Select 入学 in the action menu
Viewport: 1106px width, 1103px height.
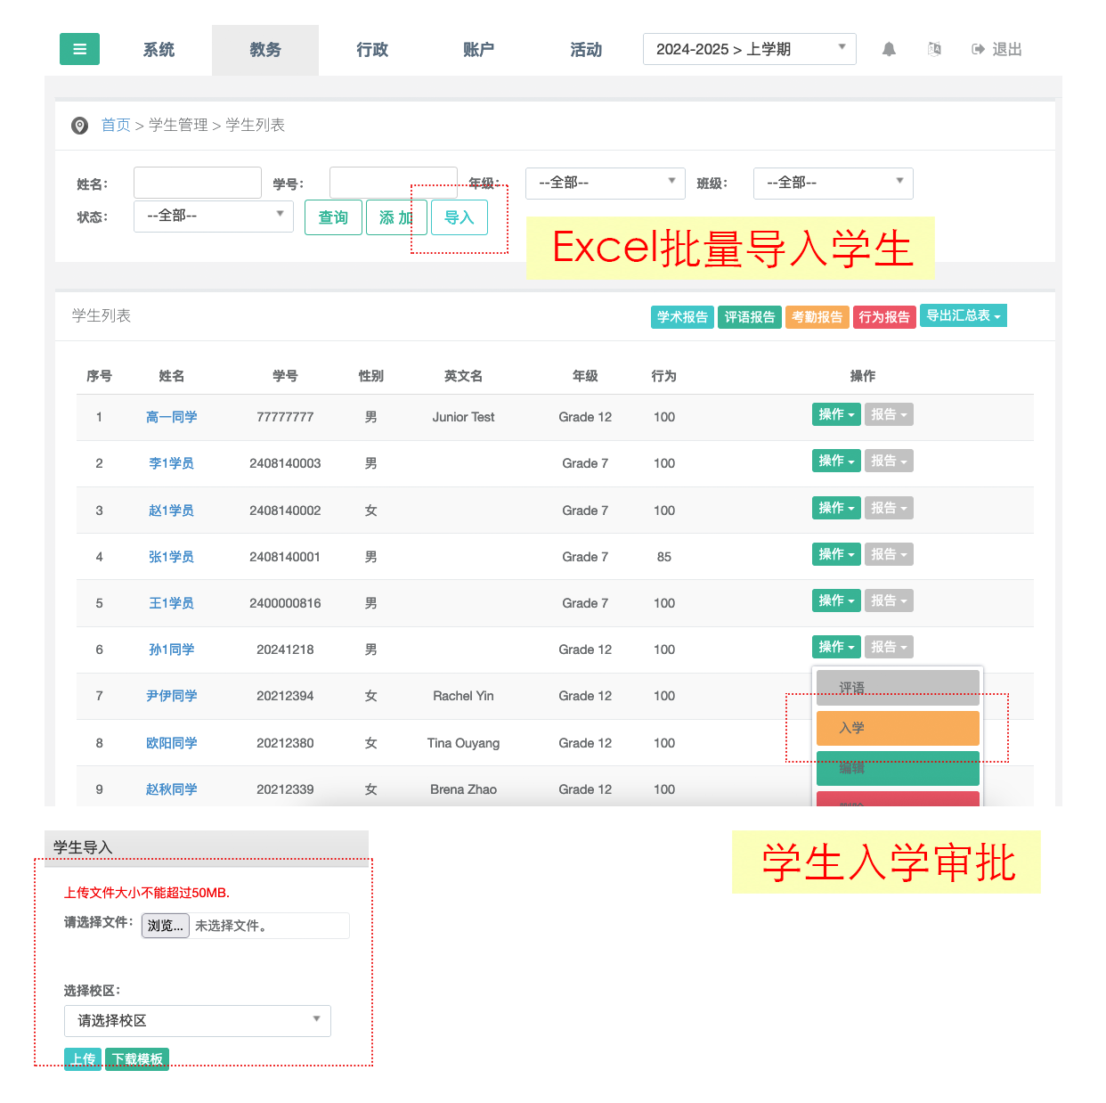click(898, 728)
